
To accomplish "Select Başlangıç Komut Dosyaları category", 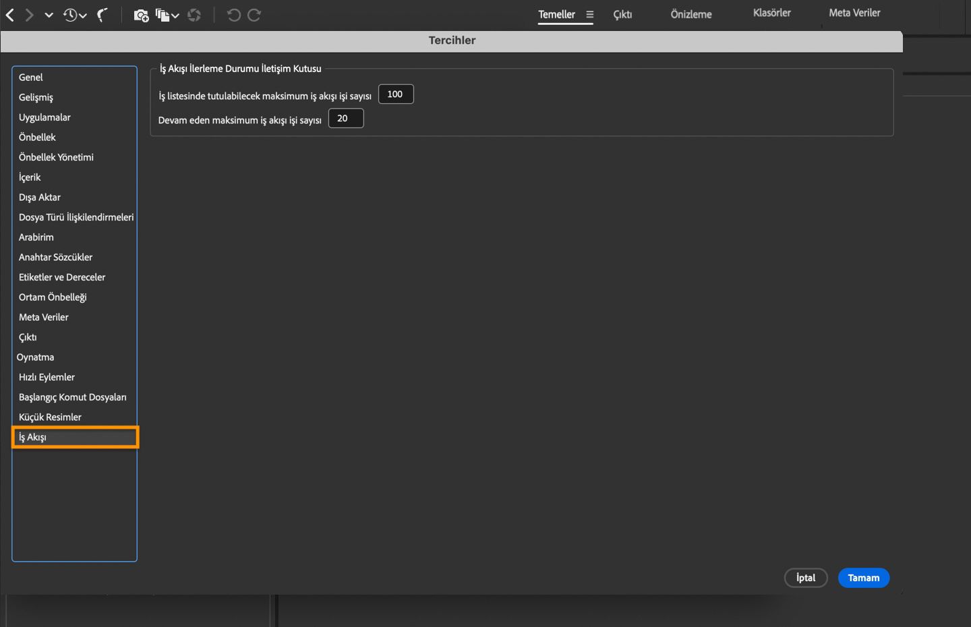I will click(x=74, y=397).
